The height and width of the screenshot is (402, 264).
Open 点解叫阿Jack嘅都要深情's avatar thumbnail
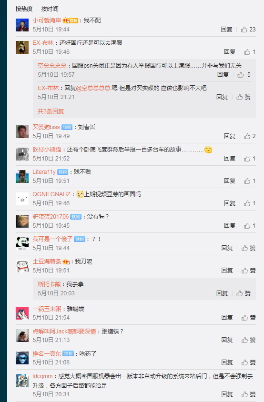click(x=22, y=336)
